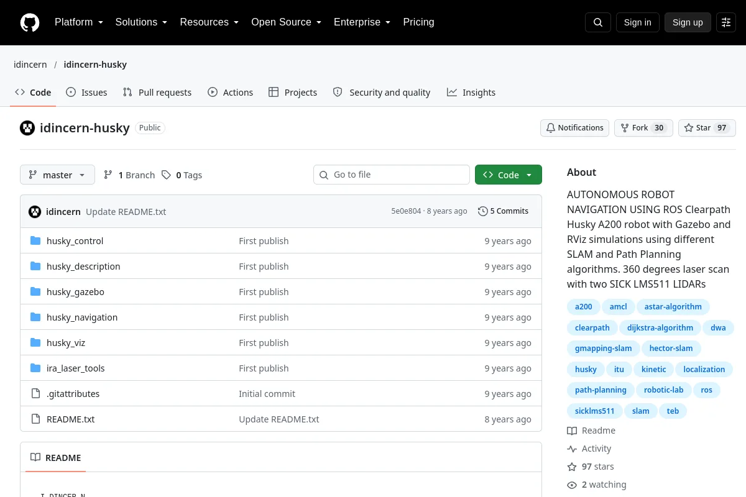Click the star icon beside 97 stars
This screenshot has height=497, width=746.
pos(572,467)
